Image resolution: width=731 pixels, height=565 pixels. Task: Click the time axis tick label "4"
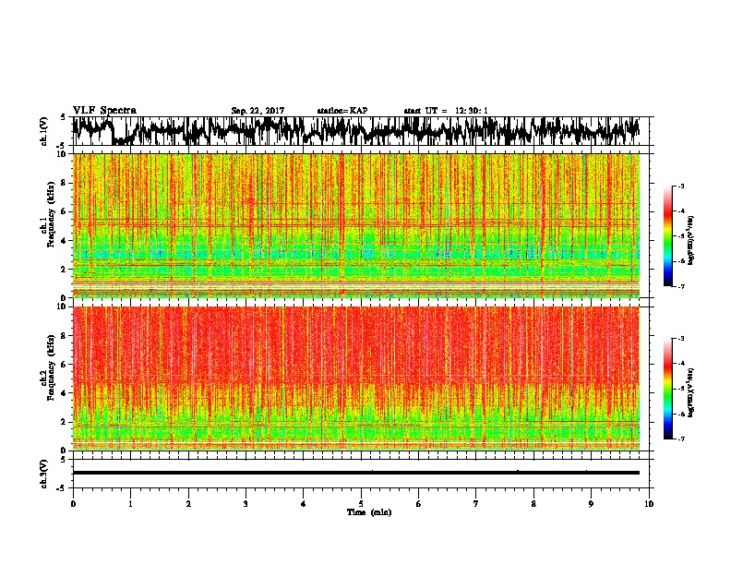coord(304,504)
